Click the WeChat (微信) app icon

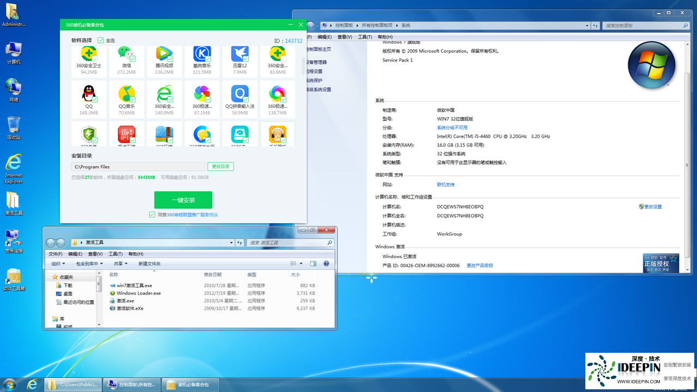pyautogui.click(x=126, y=53)
